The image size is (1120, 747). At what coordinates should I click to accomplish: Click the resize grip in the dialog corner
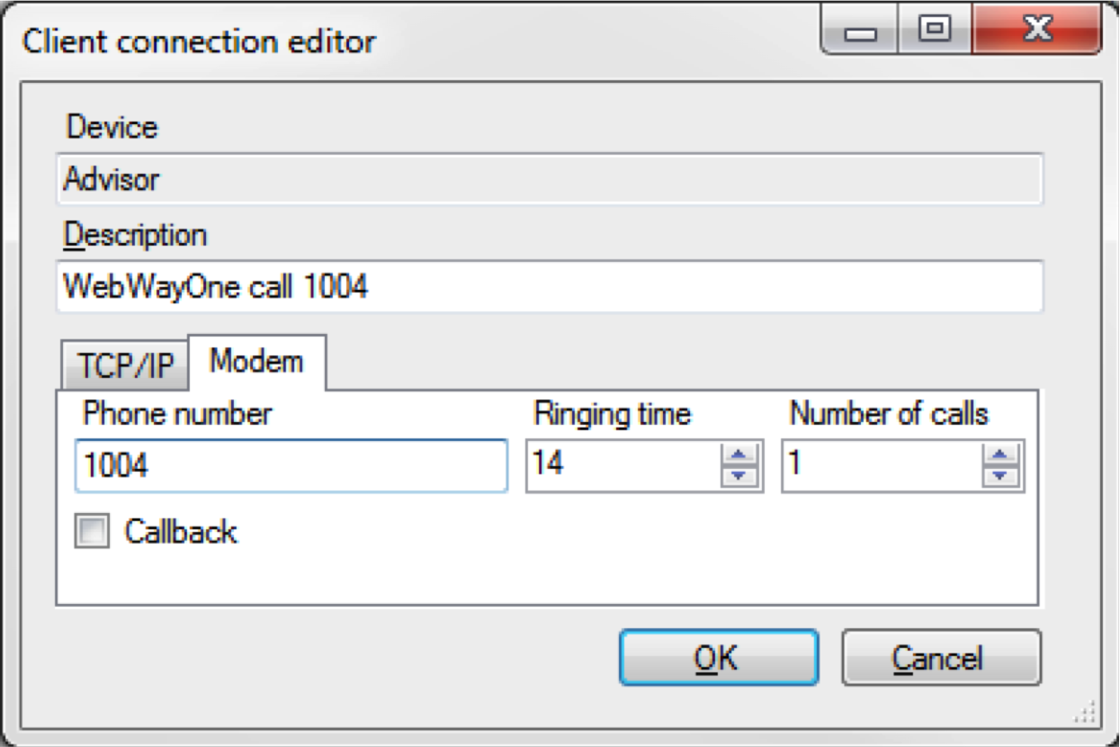1085,712
